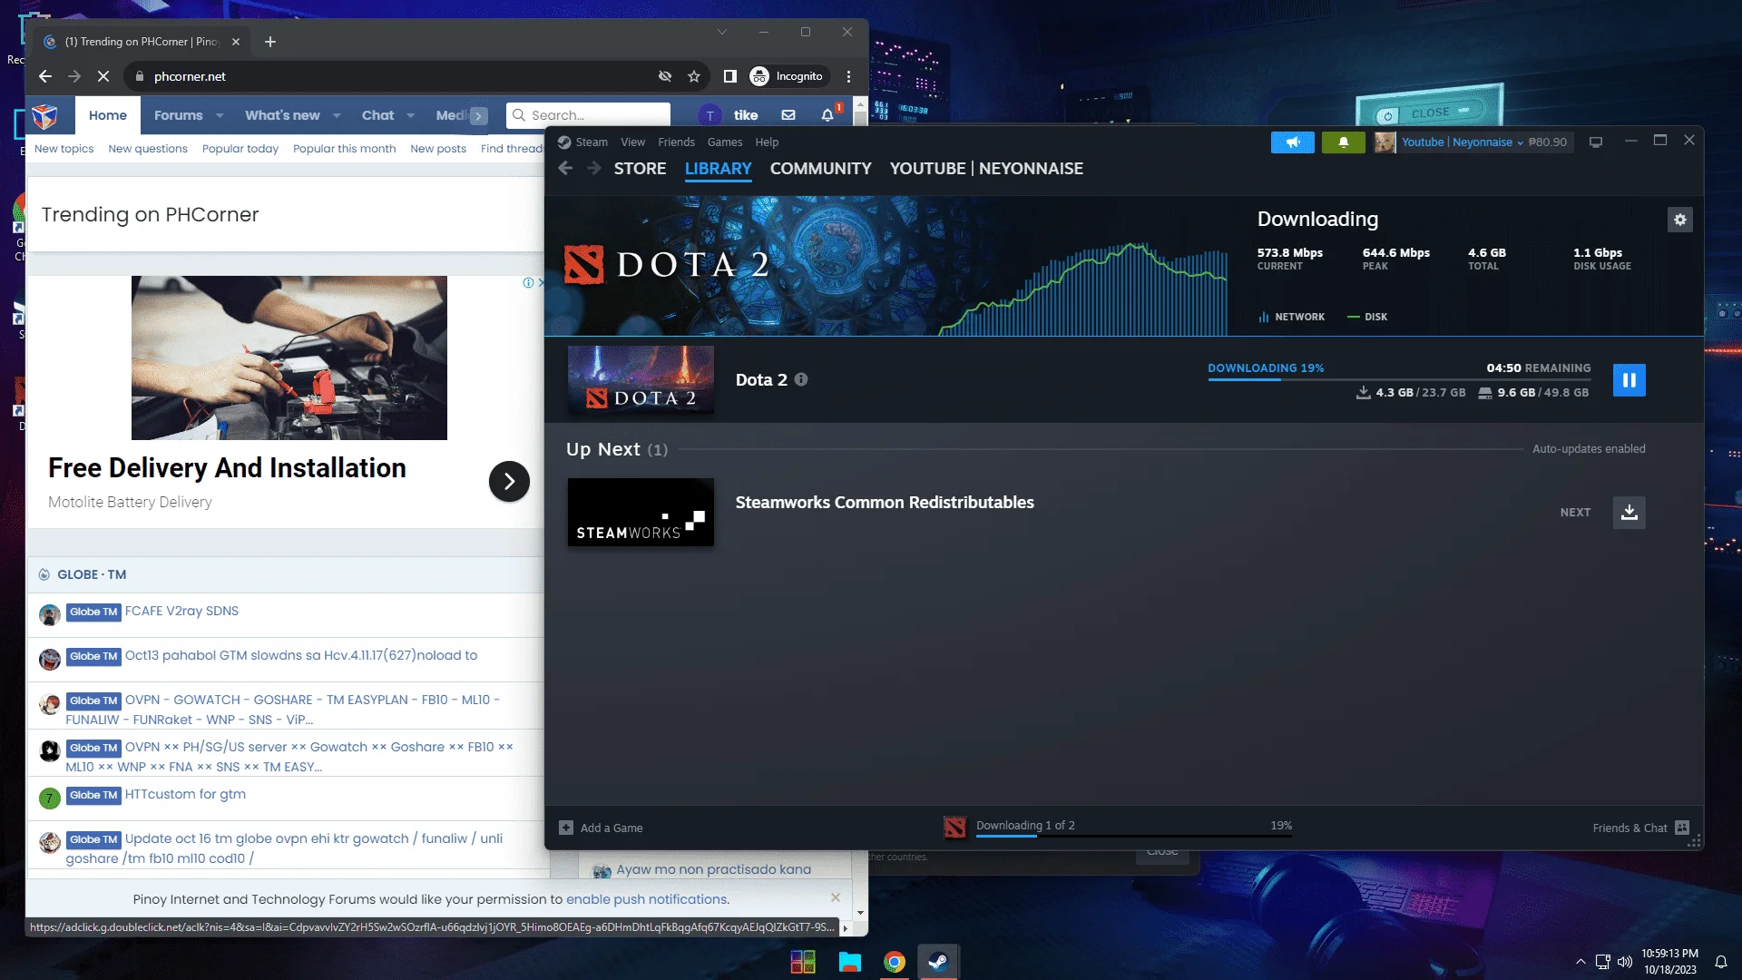Open Chrome side panel icon
The height and width of the screenshot is (980, 1742).
(x=729, y=76)
